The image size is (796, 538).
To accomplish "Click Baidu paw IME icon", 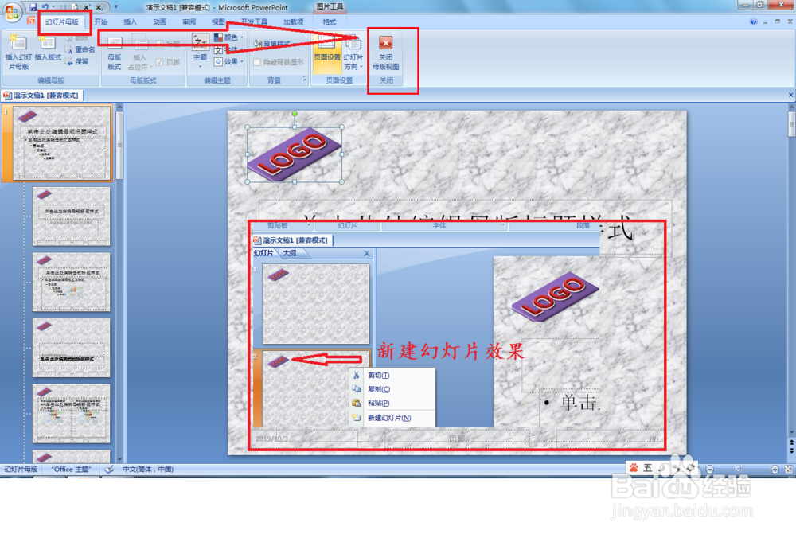I will (634, 468).
